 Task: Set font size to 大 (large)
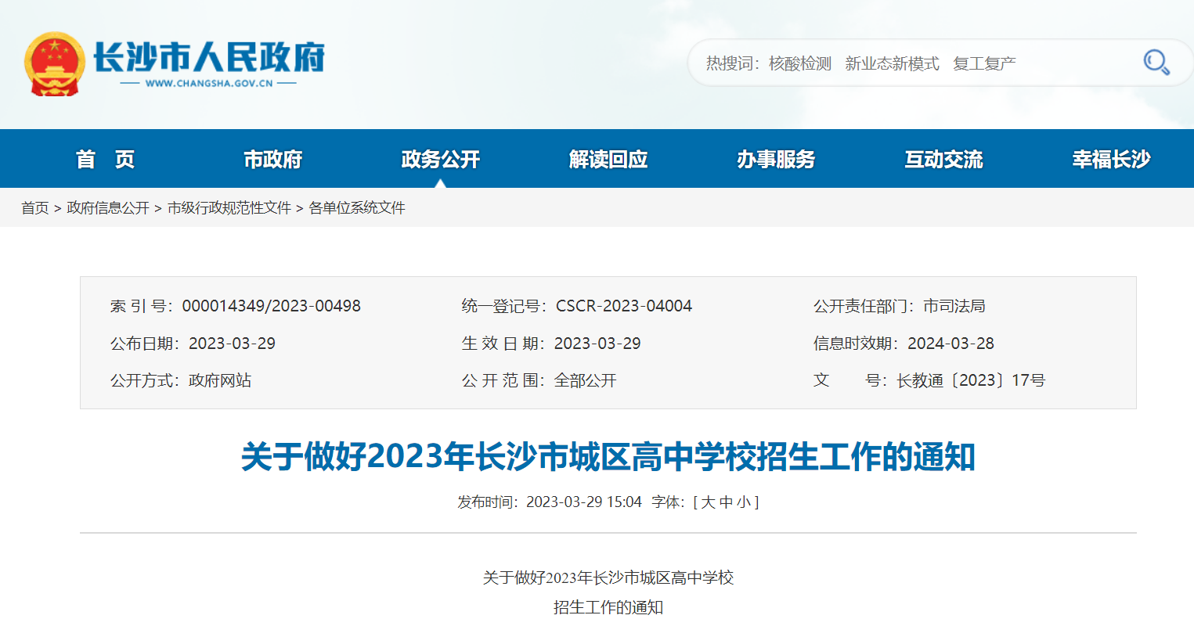(x=708, y=502)
